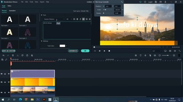Select the Text style 4 preset thumbnail
Image resolution: width=183 pixels, height=102 pixels.
tap(27, 32)
